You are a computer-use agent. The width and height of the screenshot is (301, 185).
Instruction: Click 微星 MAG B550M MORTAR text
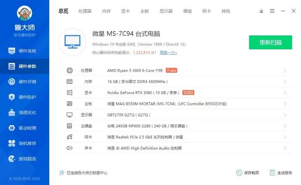167,104
